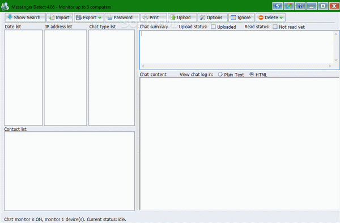The width and height of the screenshot is (340, 223).
Task: Click inside the IP address list box
Action: pyautogui.click(x=65, y=78)
